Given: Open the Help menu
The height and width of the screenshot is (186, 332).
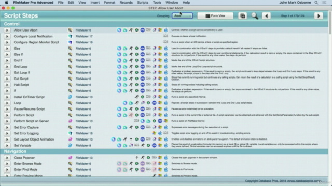Looking at the screenshot, I should click(186, 3).
